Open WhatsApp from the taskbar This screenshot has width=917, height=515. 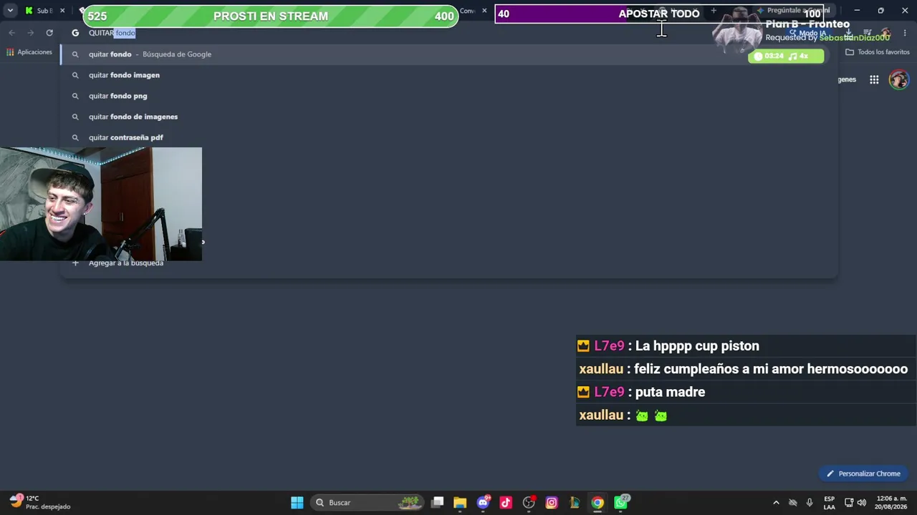620,502
